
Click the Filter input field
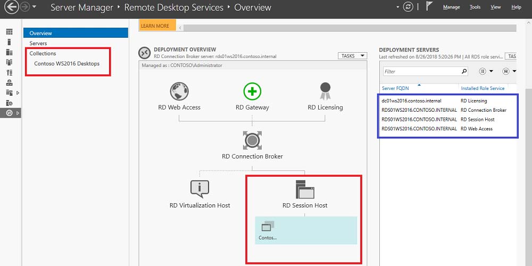426,71
